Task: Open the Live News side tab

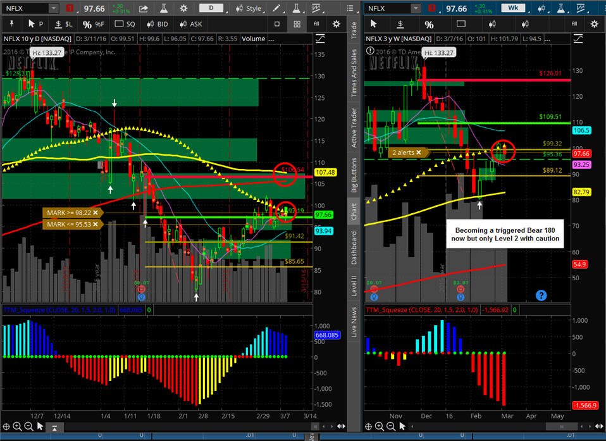Action: (354, 322)
